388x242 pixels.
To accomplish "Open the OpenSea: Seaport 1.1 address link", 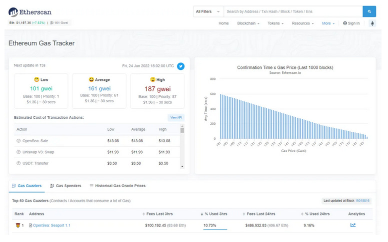I will [51, 225].
